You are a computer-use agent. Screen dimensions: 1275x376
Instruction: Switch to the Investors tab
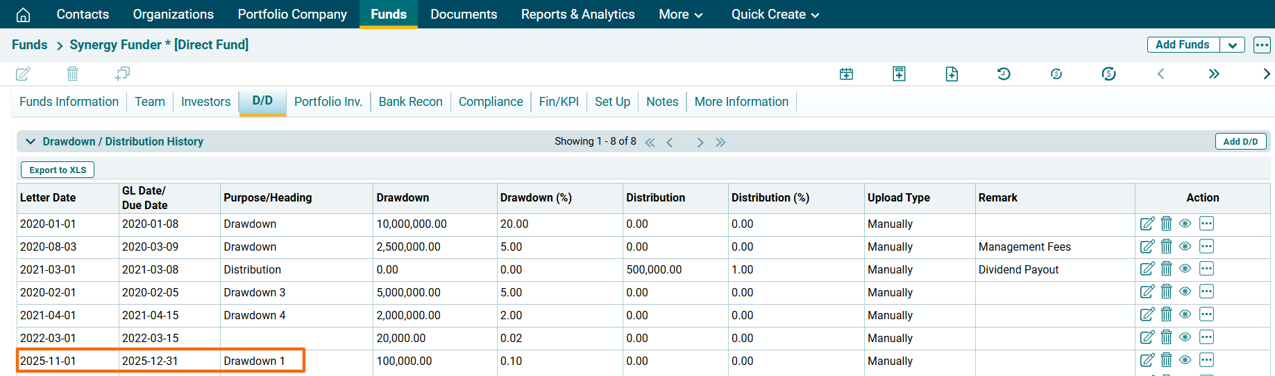click(205, 102)
